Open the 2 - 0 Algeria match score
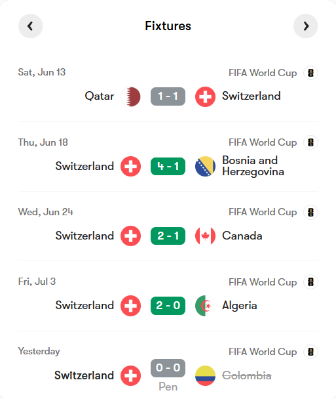The image size is (336, 399). (168, 306)
